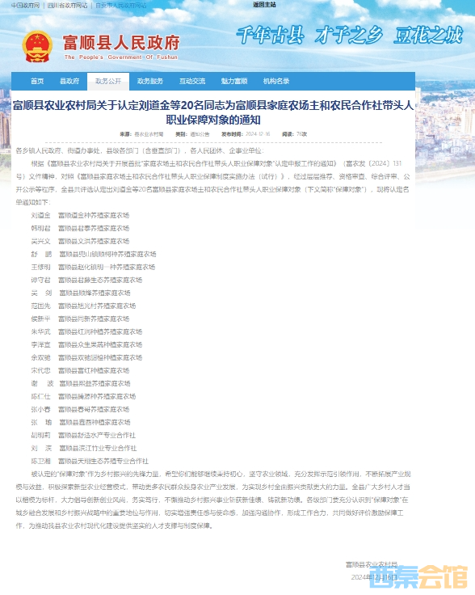
Task: Follow the 中国政府网 top link
Action: click(25, 6)
